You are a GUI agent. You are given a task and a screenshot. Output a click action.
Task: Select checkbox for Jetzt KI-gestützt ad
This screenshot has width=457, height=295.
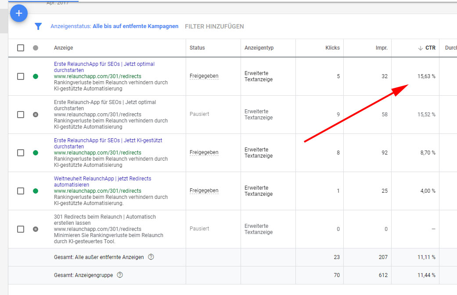[21, 153]
